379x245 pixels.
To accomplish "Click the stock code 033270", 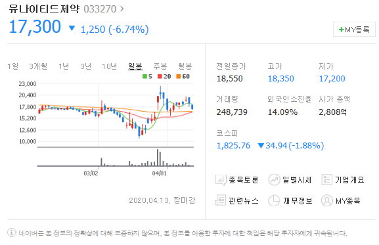I will (x=100, y=9).
